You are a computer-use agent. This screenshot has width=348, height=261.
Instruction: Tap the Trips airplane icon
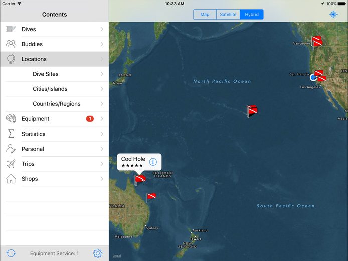(x=11, y=164)
